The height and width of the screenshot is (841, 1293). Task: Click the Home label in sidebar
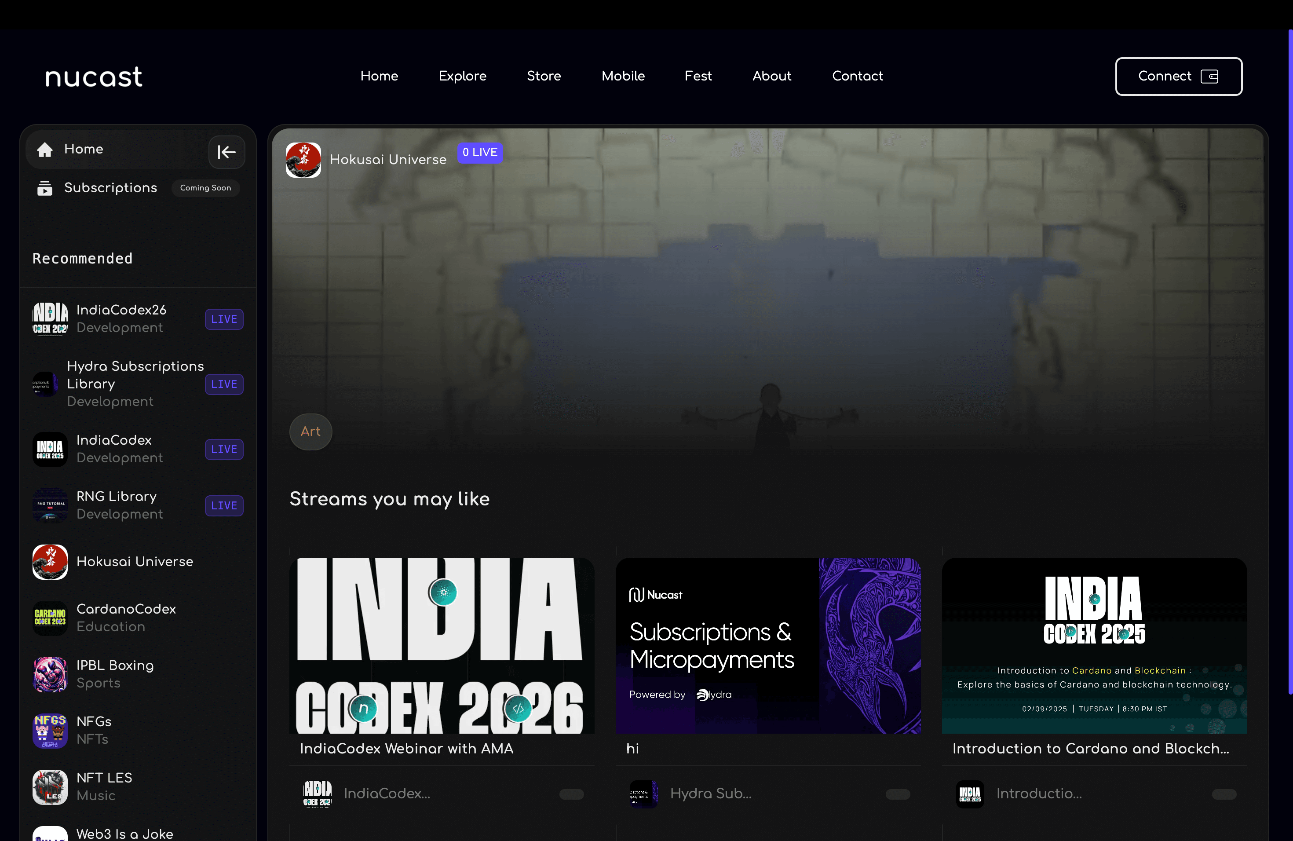coord(84,149)
